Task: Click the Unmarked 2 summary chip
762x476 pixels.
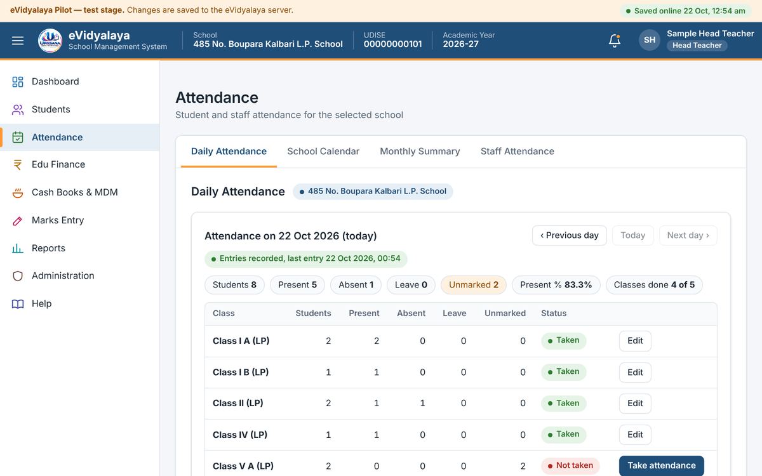Action: click(474, 285)
